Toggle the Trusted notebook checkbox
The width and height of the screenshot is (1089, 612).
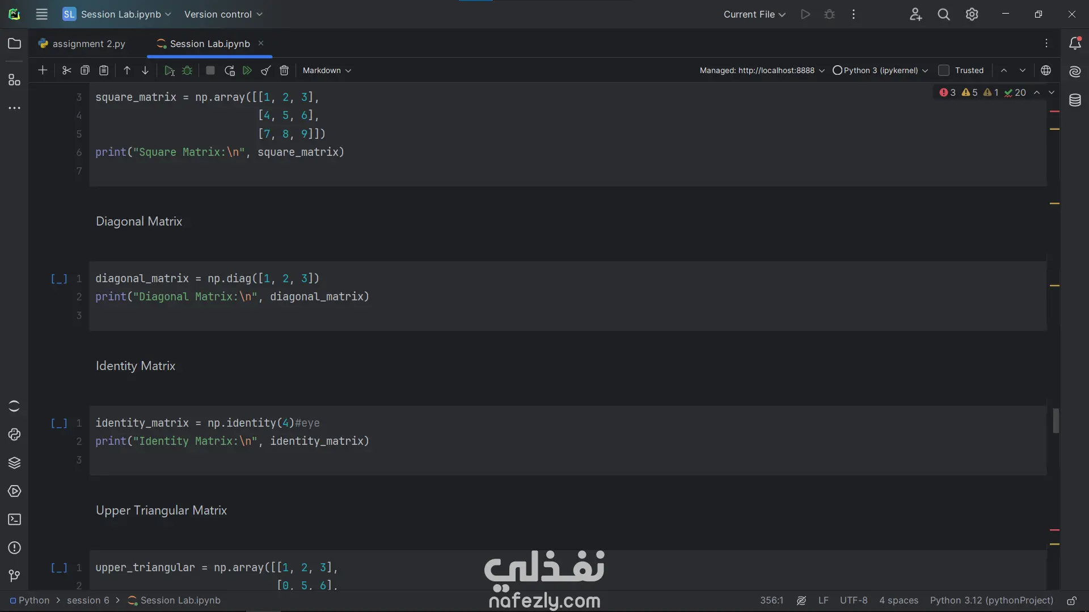944,71
